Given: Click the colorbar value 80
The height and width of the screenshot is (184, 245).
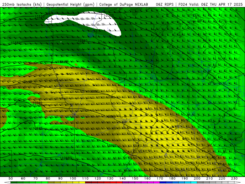Looking at the screenshot, I should pos(48,178).
